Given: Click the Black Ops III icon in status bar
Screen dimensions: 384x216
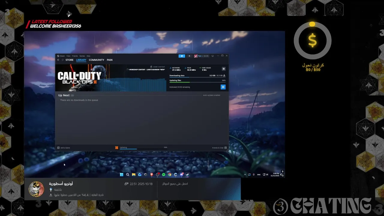Looking at the screenshot, I should pyautogui.click(x=117, y=148).
